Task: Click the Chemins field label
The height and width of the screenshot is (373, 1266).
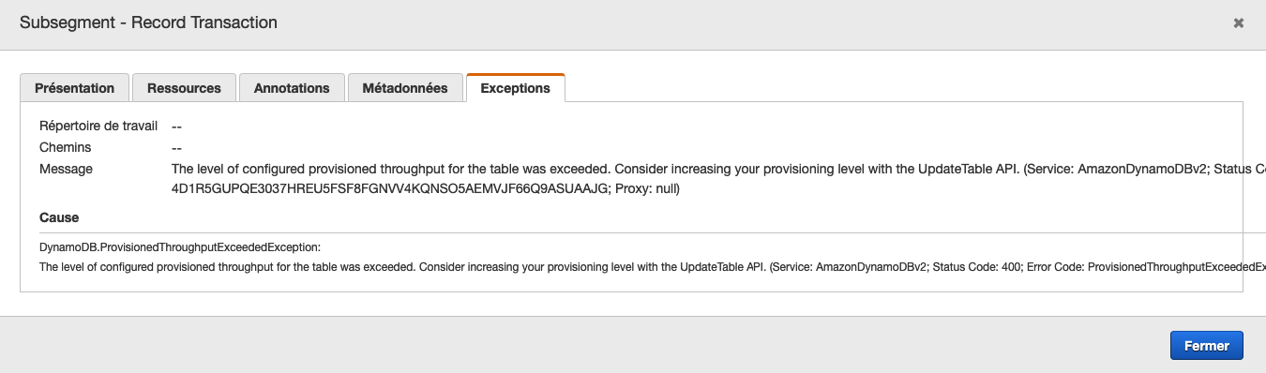Action: (x=65, y=147)
